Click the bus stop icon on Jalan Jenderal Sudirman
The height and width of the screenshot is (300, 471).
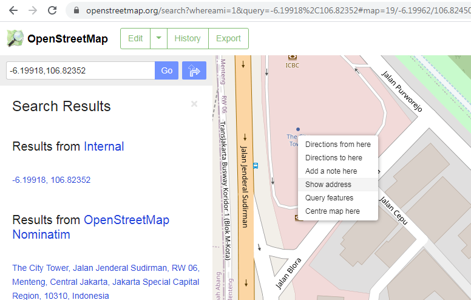pos(256,166)
